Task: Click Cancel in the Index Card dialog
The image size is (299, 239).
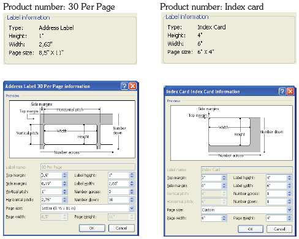Action: point(279,229)
